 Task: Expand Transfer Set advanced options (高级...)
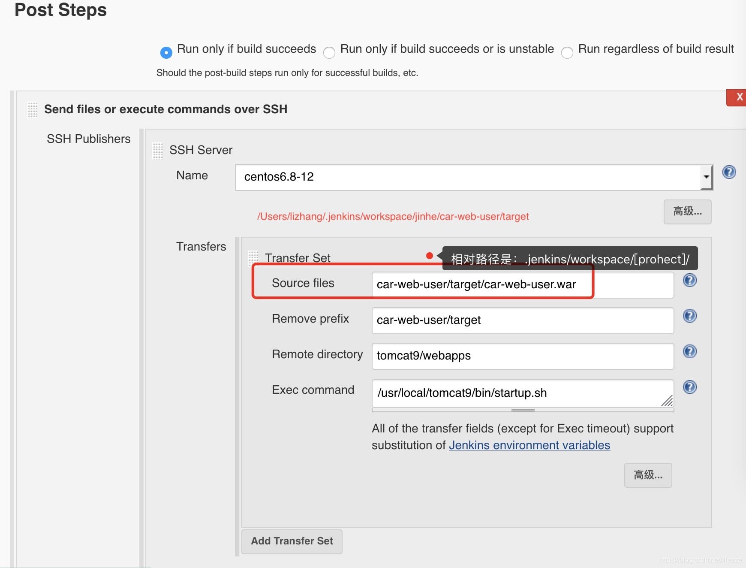(648, 475)
